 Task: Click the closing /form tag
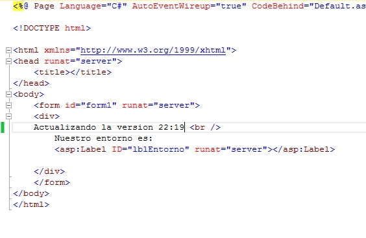[52, 182]
